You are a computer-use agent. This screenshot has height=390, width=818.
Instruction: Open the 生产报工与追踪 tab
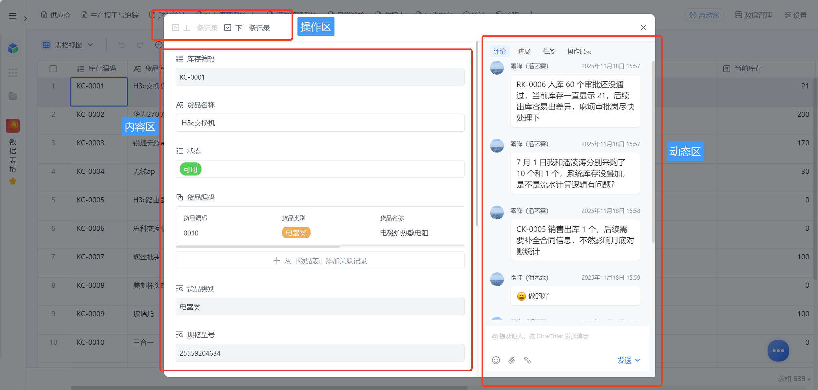click(110, 15)
